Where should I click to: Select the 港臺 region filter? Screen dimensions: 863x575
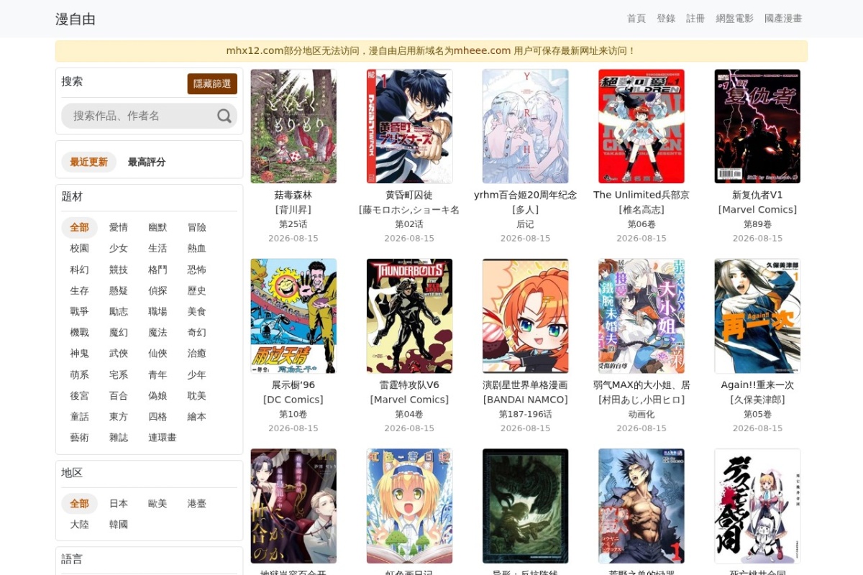[x=197, y=503]
